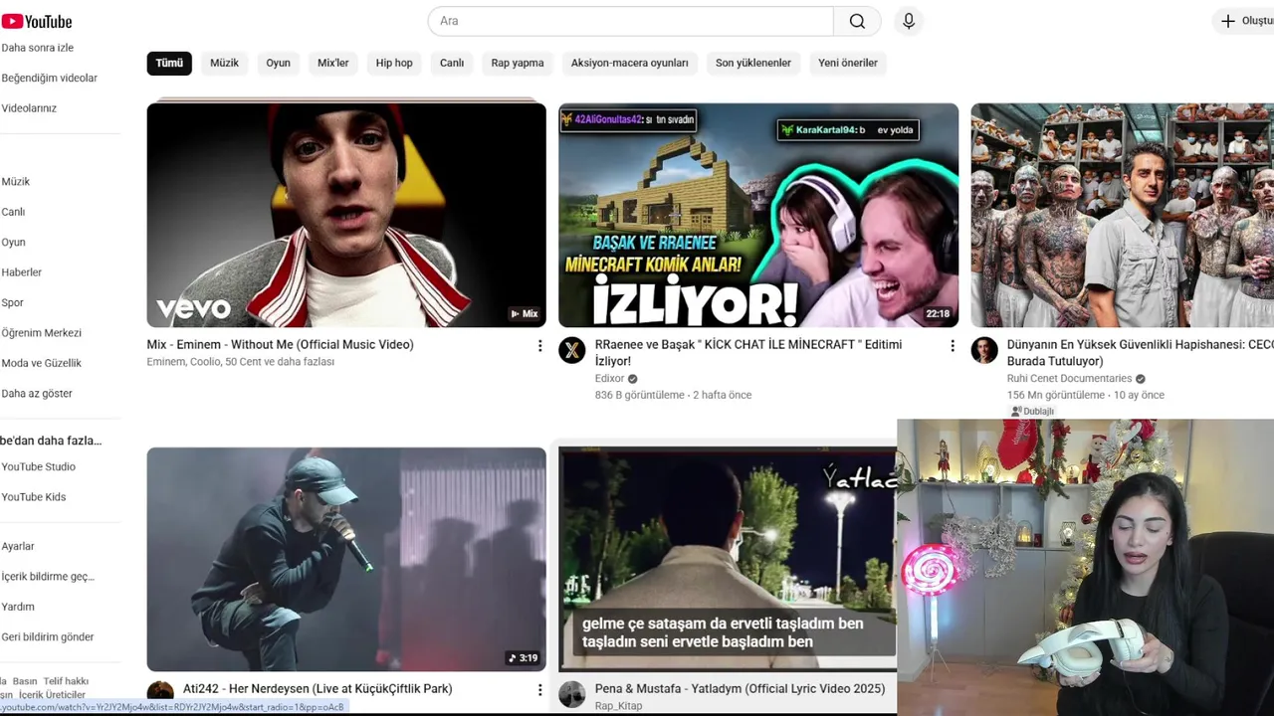Click the Dublajlı badge under prison video
The height and width of the screenshot is (716, 1274).
click(1032, 411)
